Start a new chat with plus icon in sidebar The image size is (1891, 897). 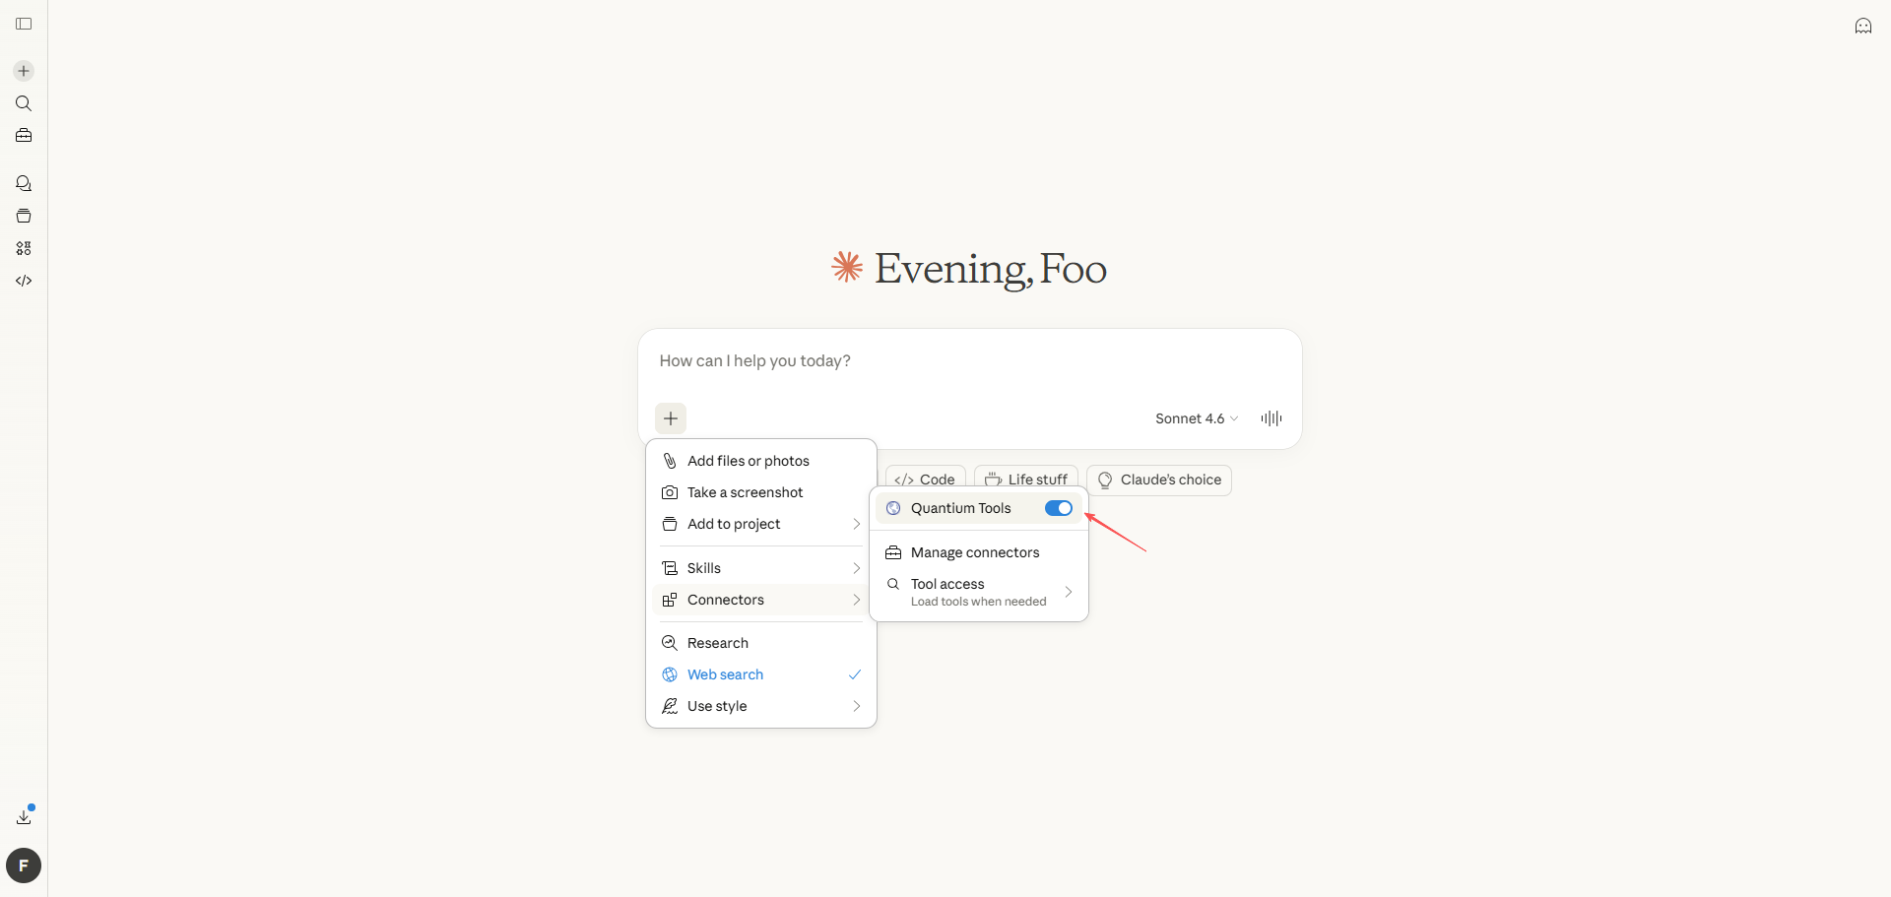24,71
